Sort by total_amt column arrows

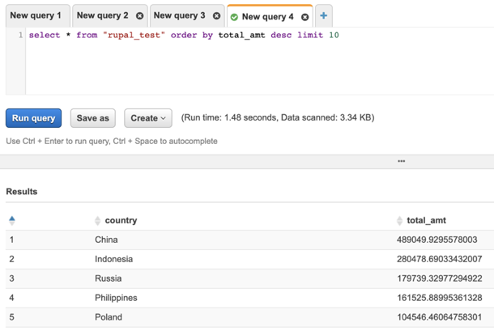(399, 220)
